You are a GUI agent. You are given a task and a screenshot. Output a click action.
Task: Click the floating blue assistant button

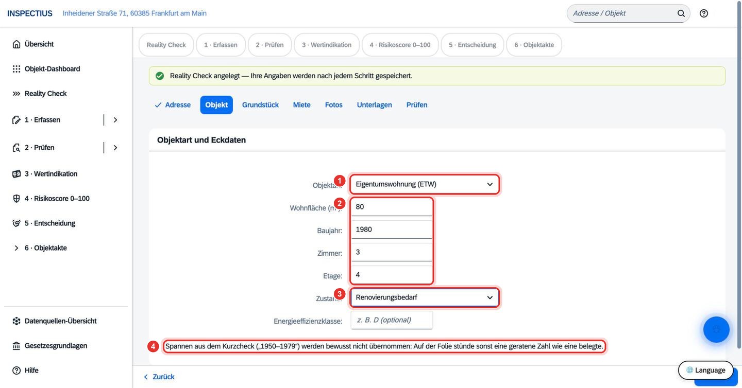coord(716,329)
